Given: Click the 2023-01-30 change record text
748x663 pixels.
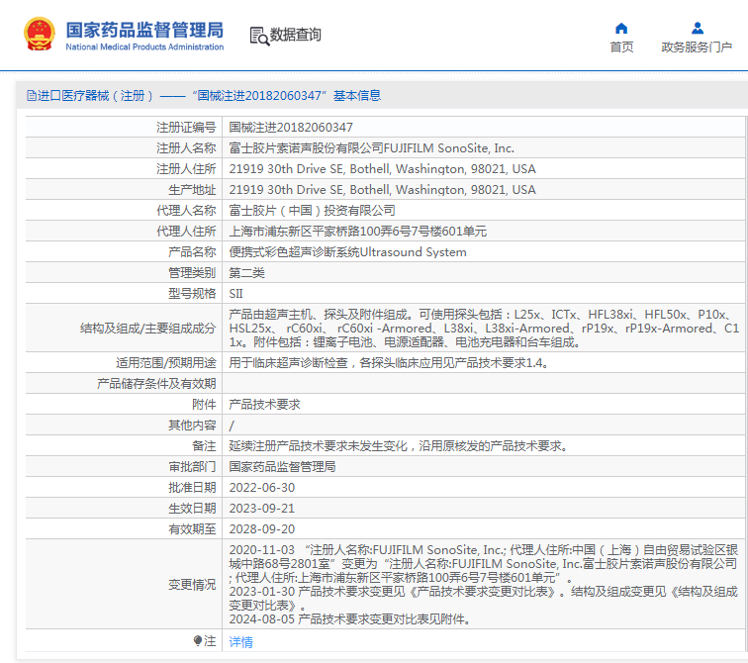Looking at the screenshot, I should pyautogui.click(x=484, y=598).
